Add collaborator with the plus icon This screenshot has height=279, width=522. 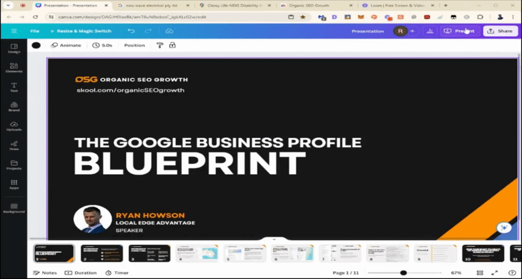[412, 31]
